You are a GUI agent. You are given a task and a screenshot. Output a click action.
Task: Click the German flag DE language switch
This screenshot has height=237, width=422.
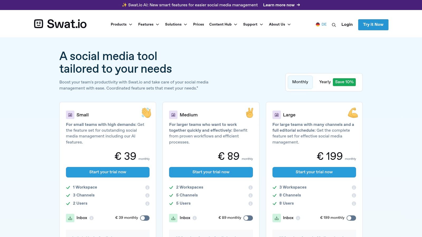pos(321,24)
